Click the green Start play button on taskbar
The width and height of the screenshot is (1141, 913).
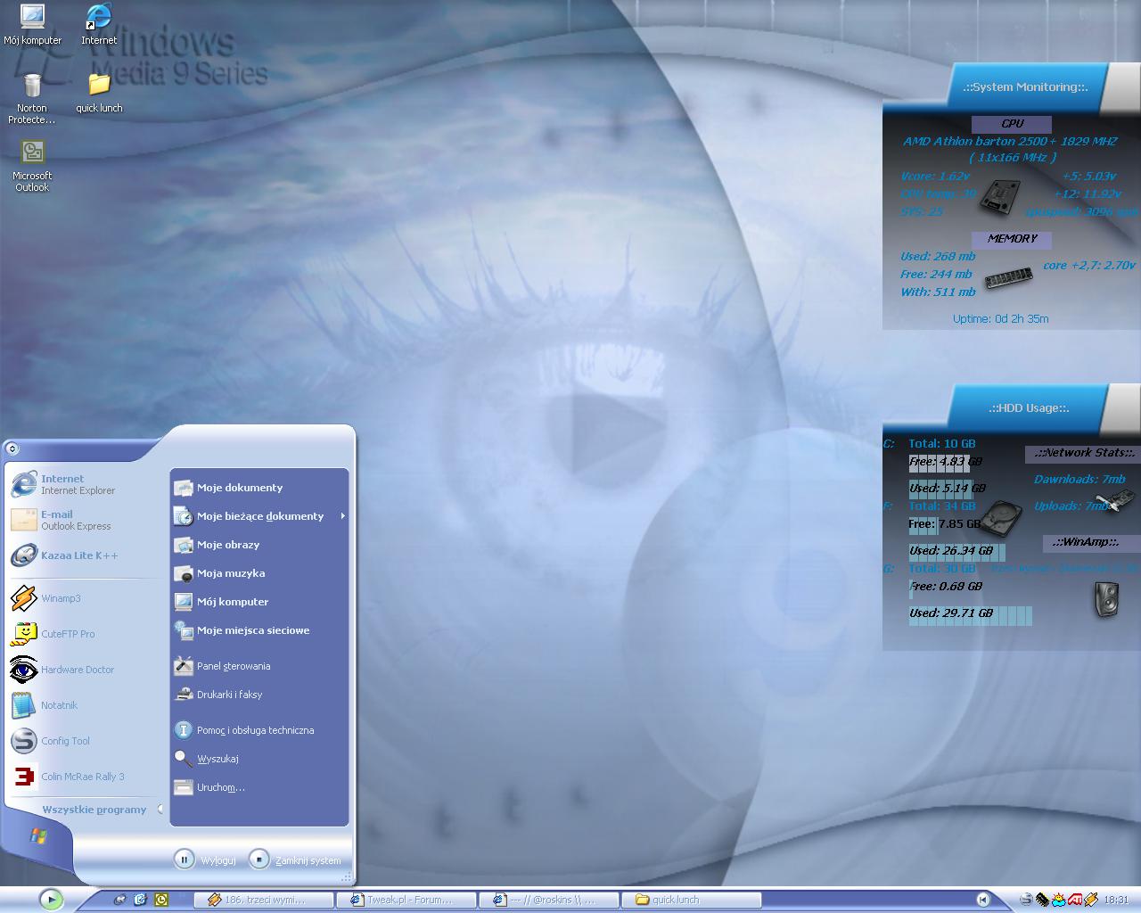point(51,900)
